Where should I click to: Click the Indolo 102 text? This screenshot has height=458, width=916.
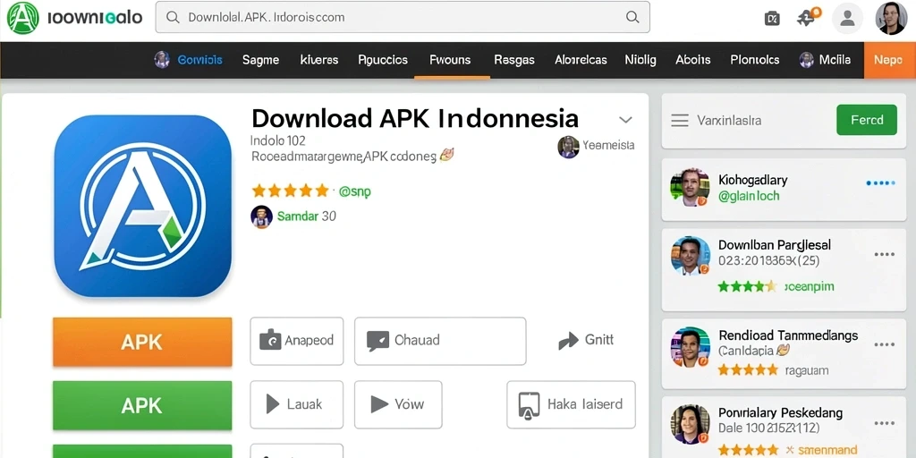coord(277,140)
